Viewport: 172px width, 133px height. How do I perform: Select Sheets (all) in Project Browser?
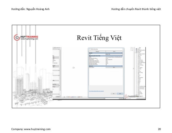point(139,51)
